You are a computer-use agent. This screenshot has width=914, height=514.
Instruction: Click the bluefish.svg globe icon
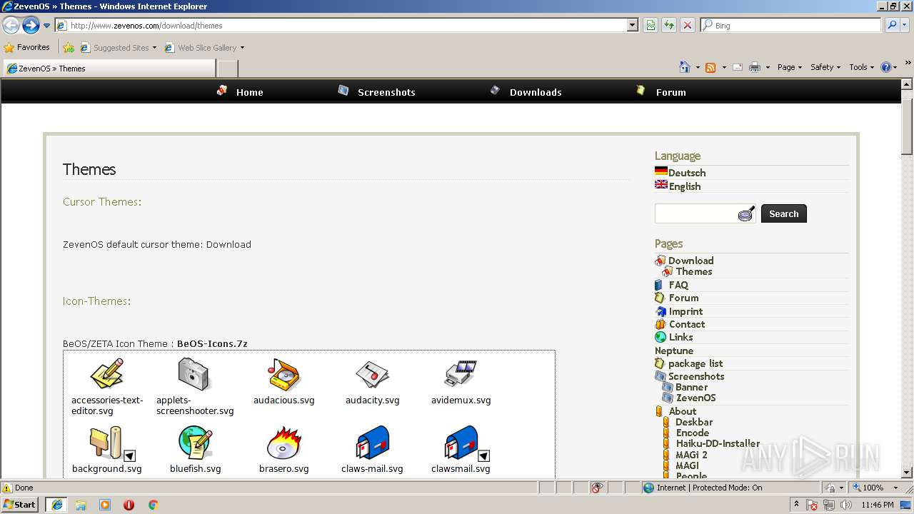196,443
